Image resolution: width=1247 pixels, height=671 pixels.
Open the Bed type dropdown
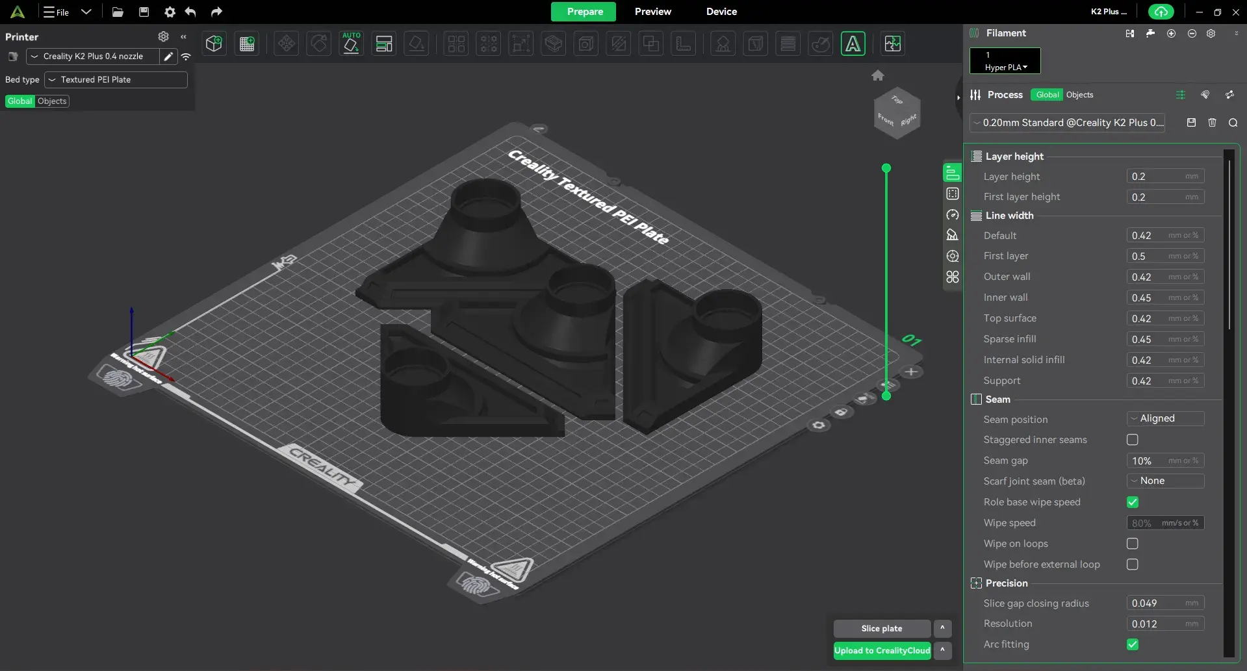(116, 80)
